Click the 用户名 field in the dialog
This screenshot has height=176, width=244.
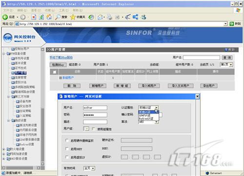95,108
